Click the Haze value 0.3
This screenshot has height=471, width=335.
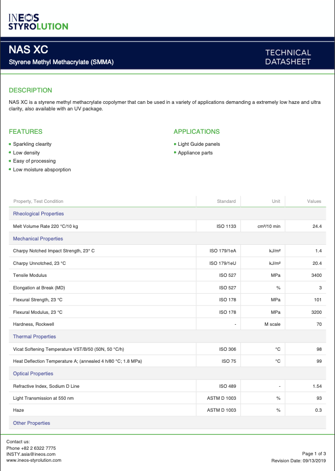coord(318,410)
